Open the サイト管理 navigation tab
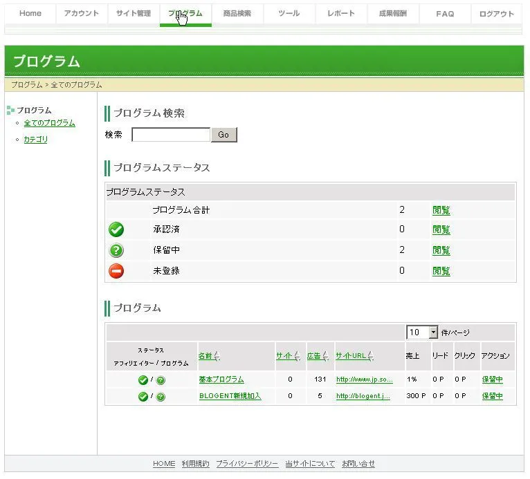 pos(134,14)
